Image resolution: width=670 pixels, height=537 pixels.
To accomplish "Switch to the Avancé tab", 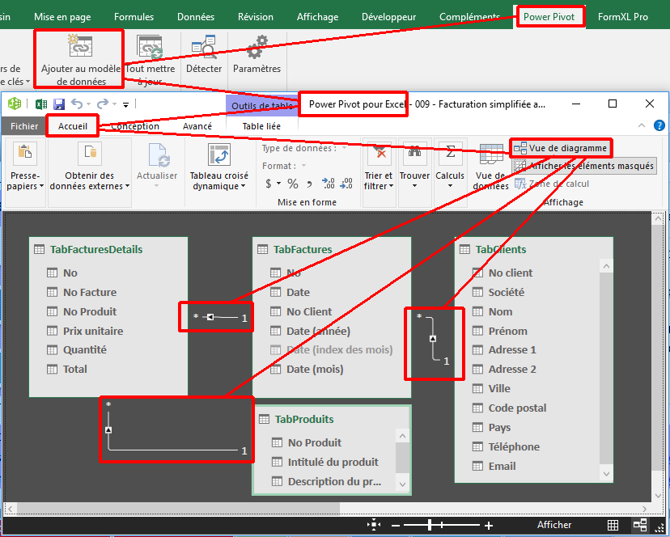I will pyautogui.click(x=197, y=126).
